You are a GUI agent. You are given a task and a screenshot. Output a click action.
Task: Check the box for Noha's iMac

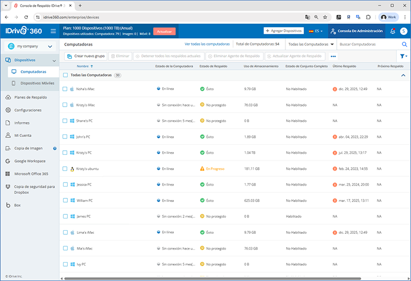(65, 89)
